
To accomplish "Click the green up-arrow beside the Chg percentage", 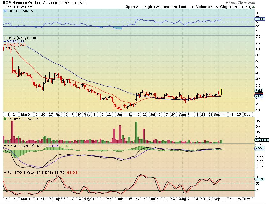I will (254, 7).
